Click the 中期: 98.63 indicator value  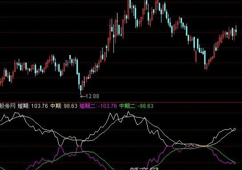(x=64, y=106)
